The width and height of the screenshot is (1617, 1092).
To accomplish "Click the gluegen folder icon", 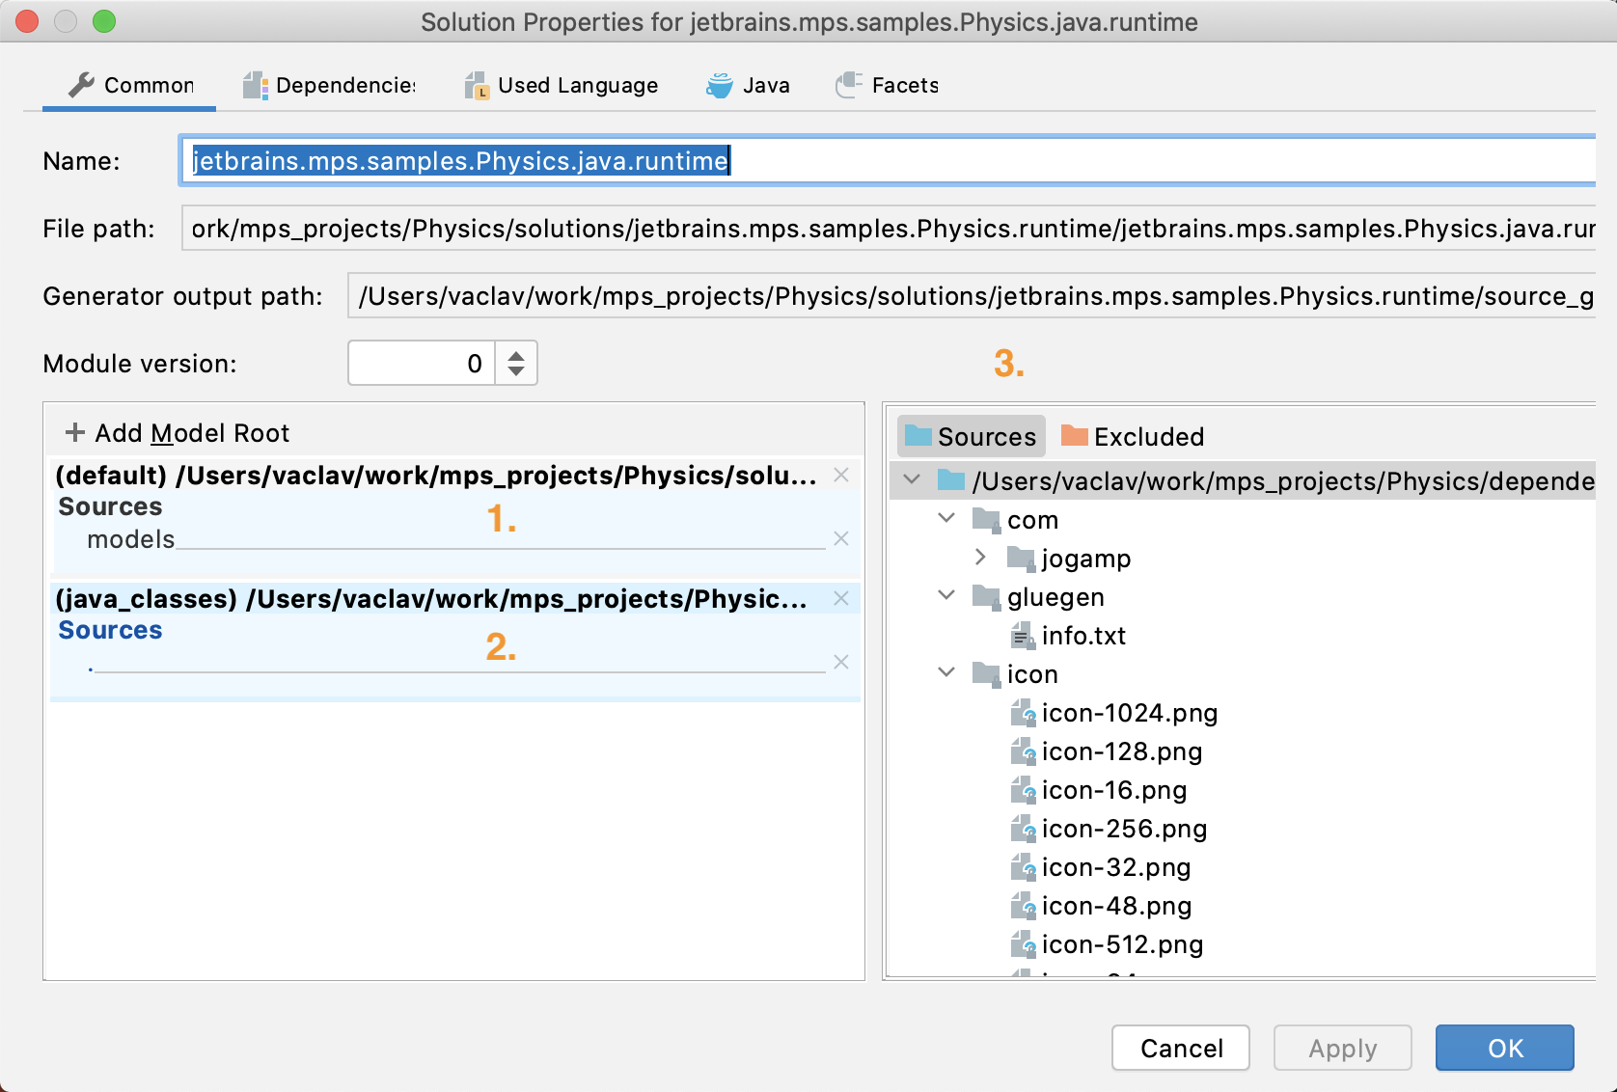I will (986, 597).
